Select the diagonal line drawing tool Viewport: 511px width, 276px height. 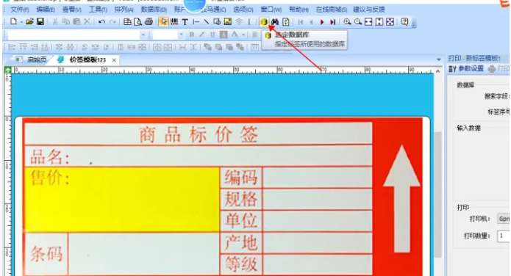207,22
